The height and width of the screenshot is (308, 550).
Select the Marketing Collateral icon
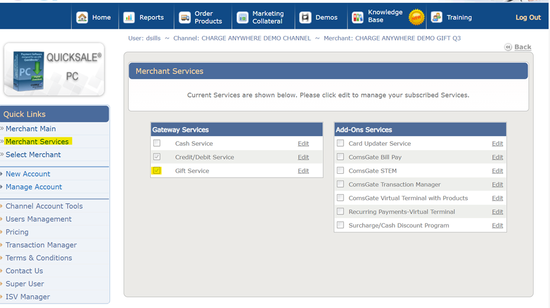(243, 17)
